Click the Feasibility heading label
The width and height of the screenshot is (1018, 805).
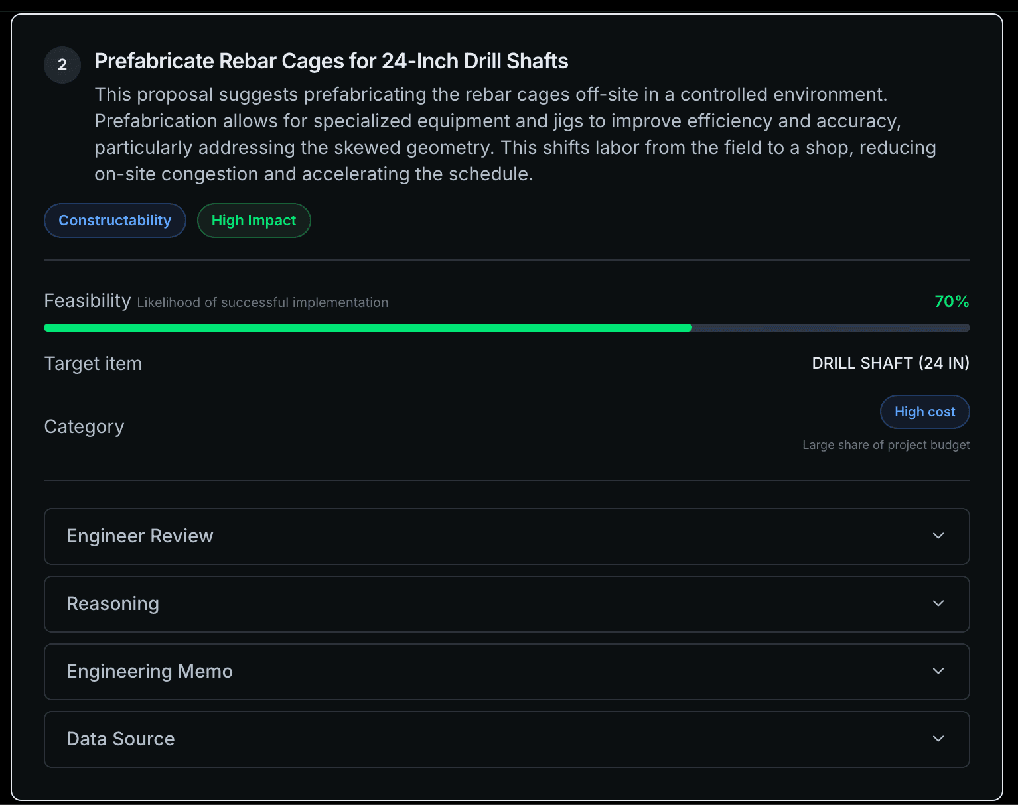87,301
